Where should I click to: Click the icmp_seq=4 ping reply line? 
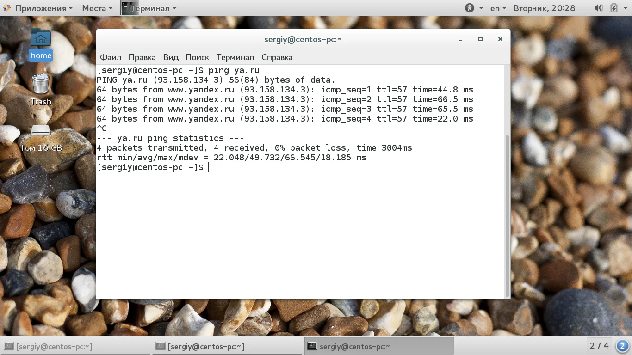tap(285, 119)
